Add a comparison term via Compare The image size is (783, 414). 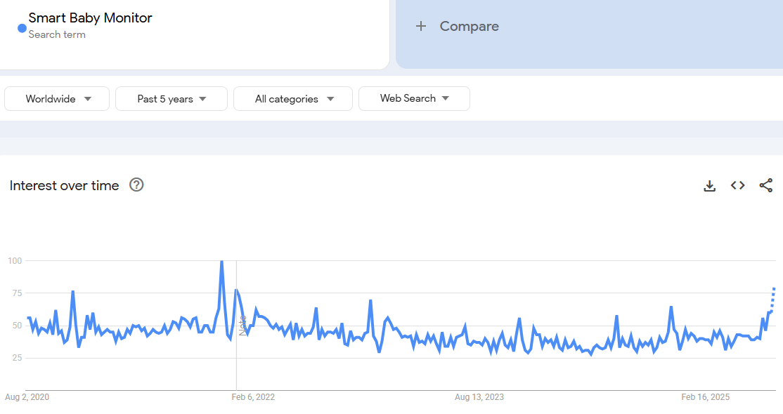469,27
